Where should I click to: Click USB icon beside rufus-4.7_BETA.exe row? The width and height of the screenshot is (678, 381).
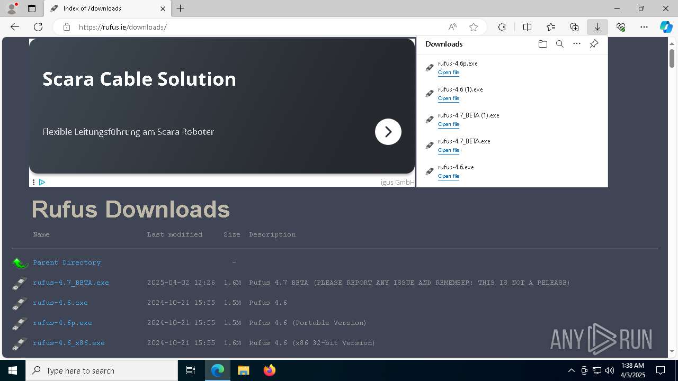20,283
